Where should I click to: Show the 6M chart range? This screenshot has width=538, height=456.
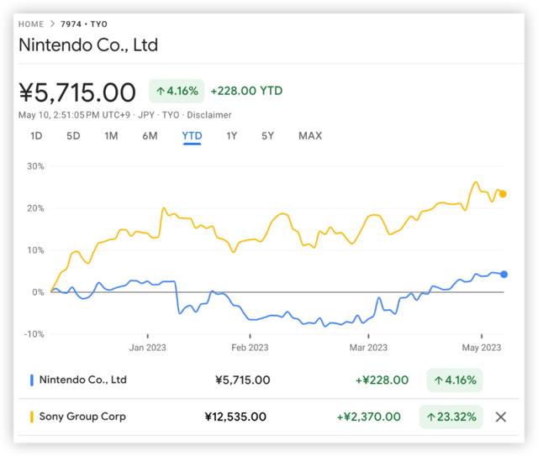tap(150, 136)
